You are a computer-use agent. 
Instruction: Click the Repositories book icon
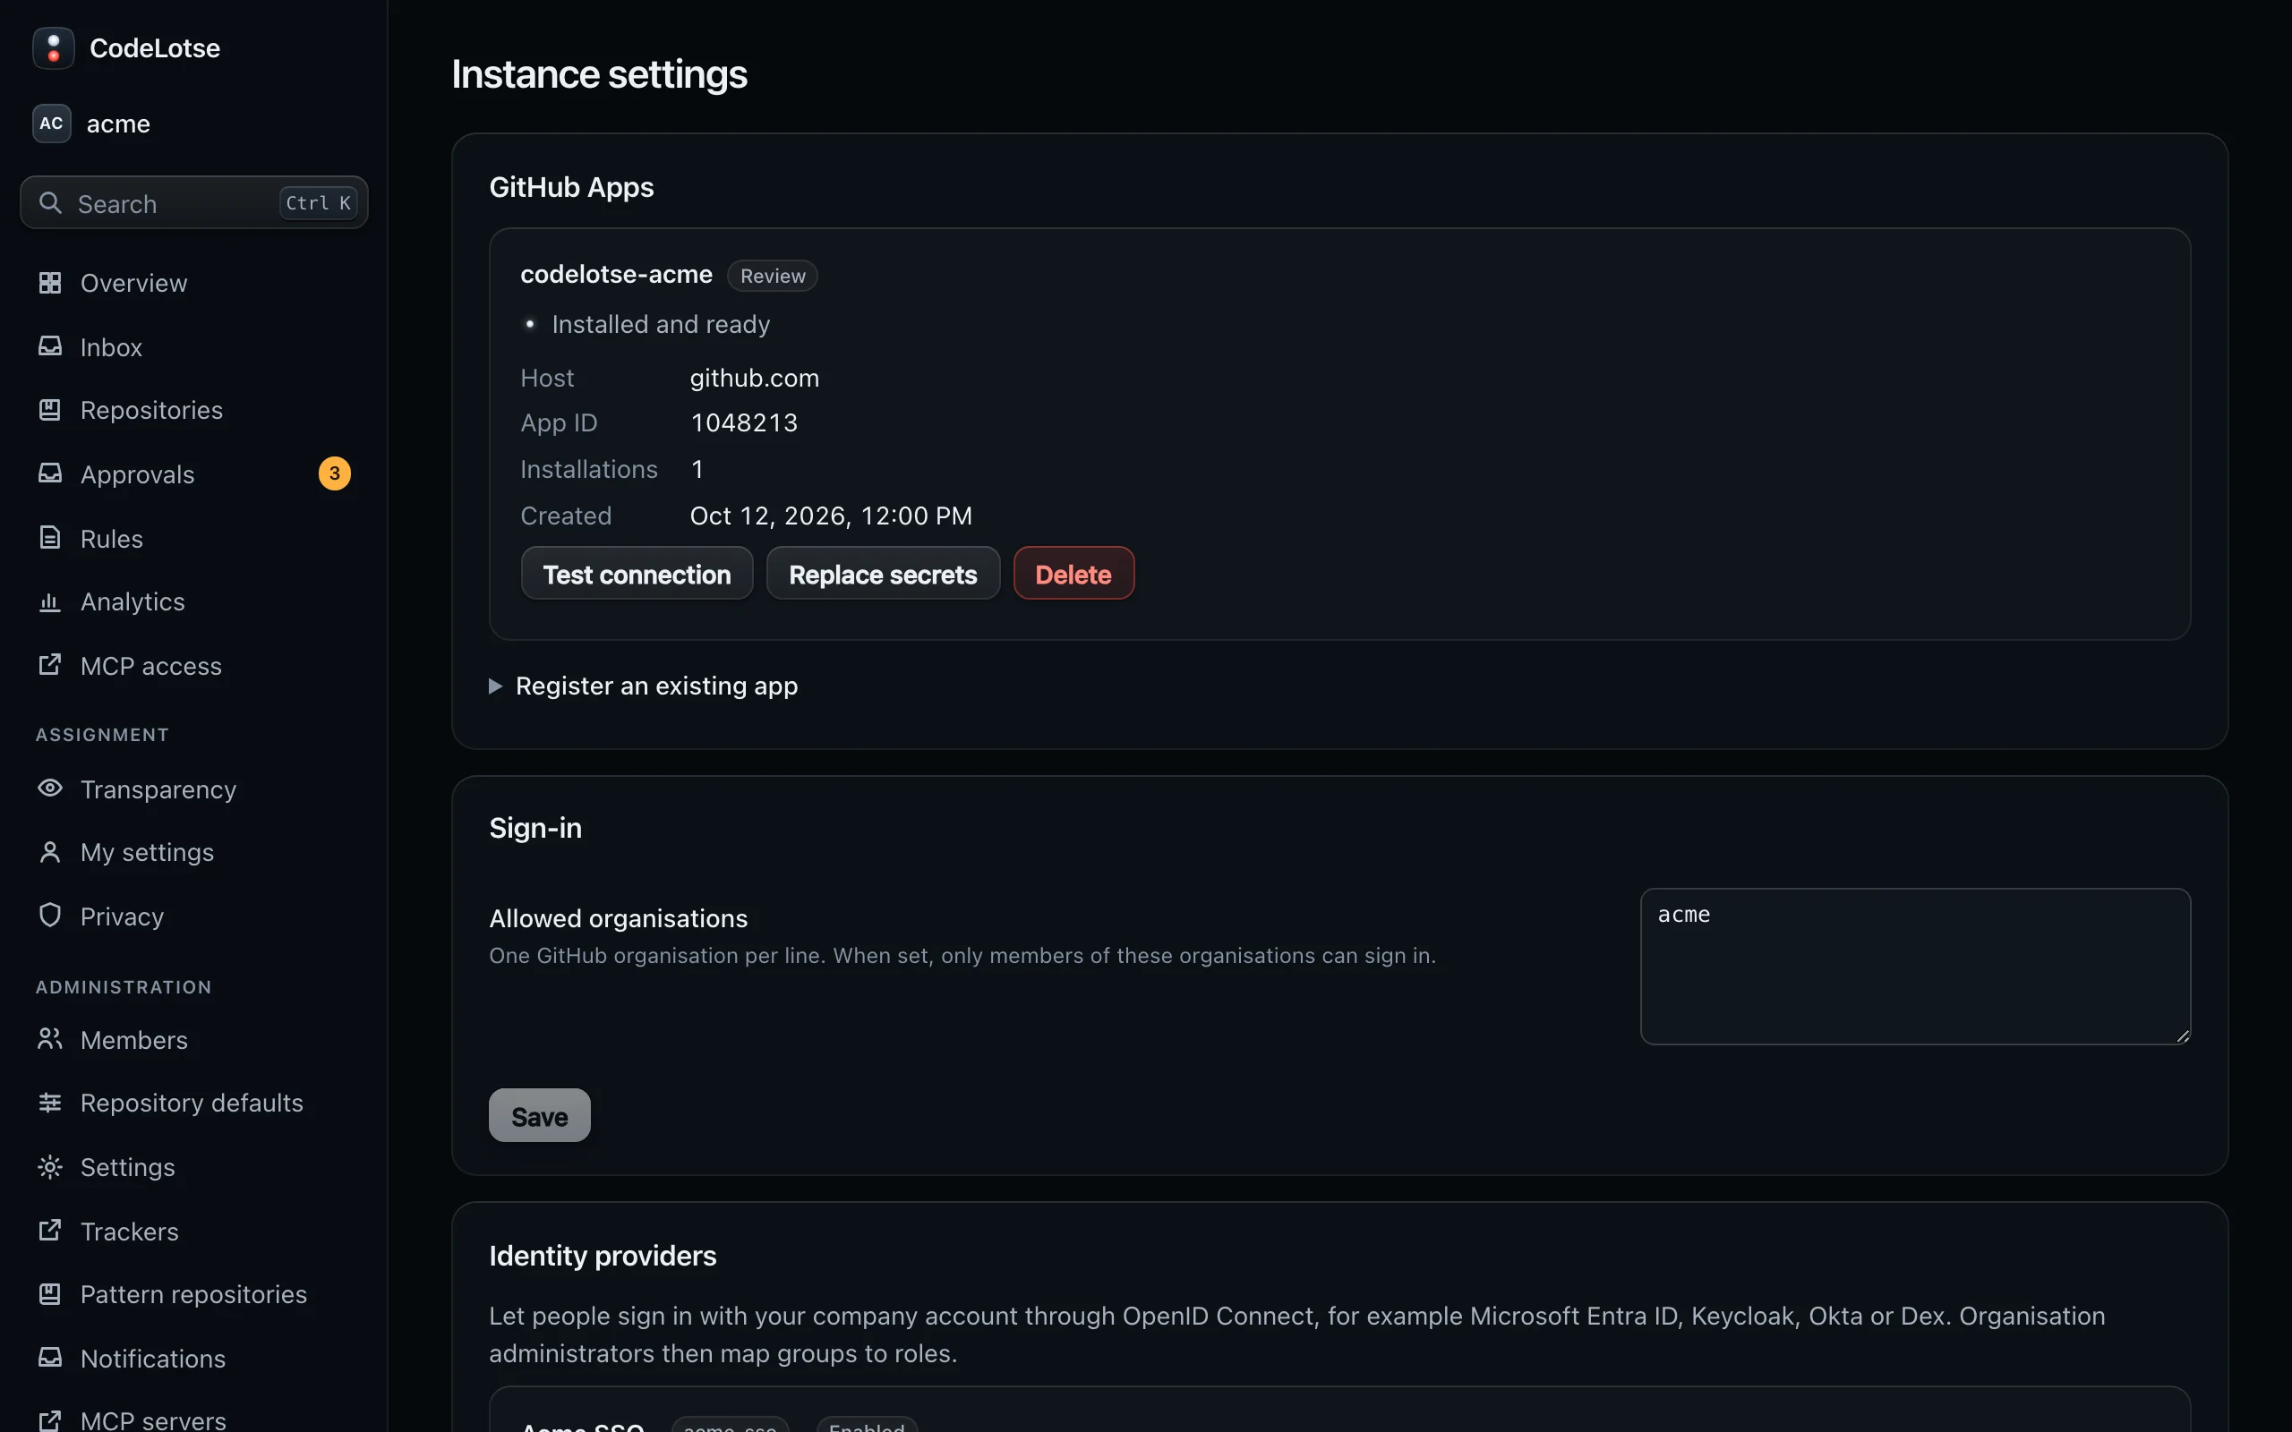click(50, 409)
